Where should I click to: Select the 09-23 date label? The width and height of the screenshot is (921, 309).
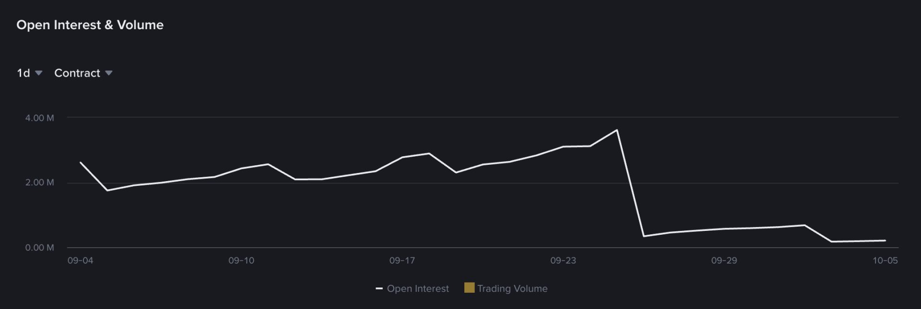pos(563,261)
